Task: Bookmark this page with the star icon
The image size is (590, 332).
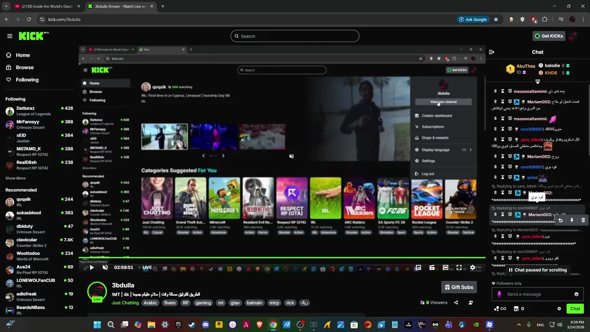Action: pyautogui.click(x=496, y=19)
